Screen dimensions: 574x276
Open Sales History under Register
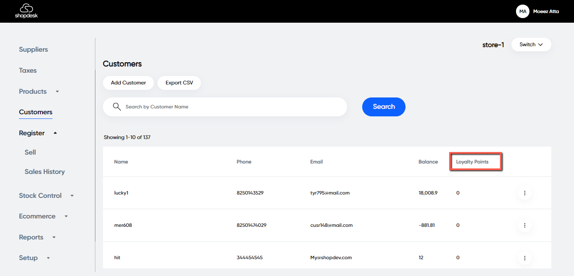click(x=45, y=172)
